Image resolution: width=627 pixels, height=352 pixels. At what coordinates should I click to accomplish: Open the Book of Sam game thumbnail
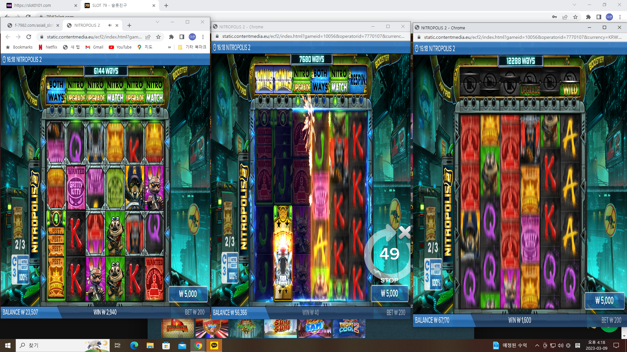click(315, 329)
